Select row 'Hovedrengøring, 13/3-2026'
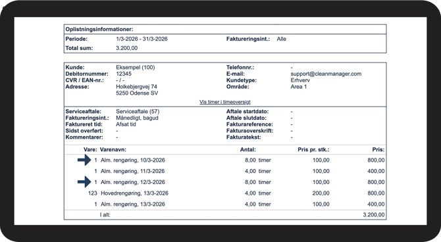Viewport: 441px width, 242px height. (224, 193)
